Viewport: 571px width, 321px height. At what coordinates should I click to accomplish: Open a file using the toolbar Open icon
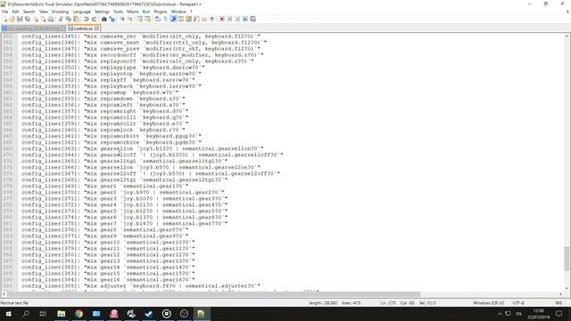pyautogui.click(x=12, y=19)
